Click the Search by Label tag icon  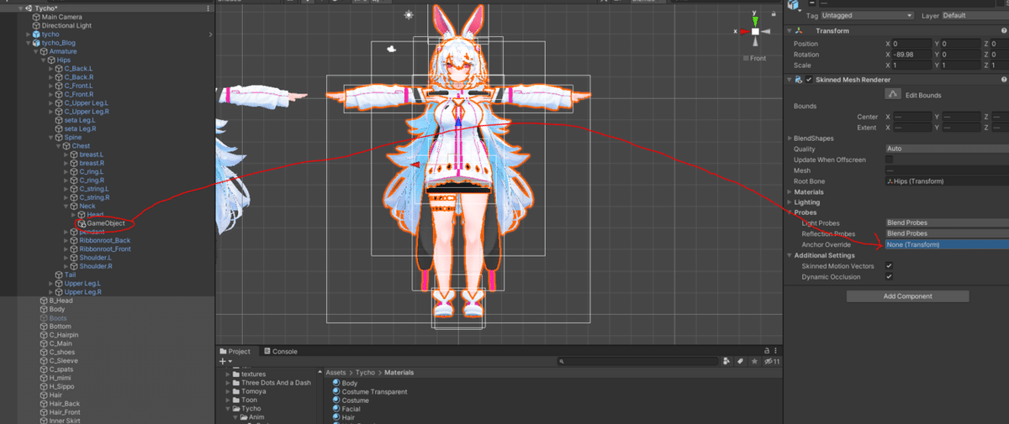click(740, 361)
